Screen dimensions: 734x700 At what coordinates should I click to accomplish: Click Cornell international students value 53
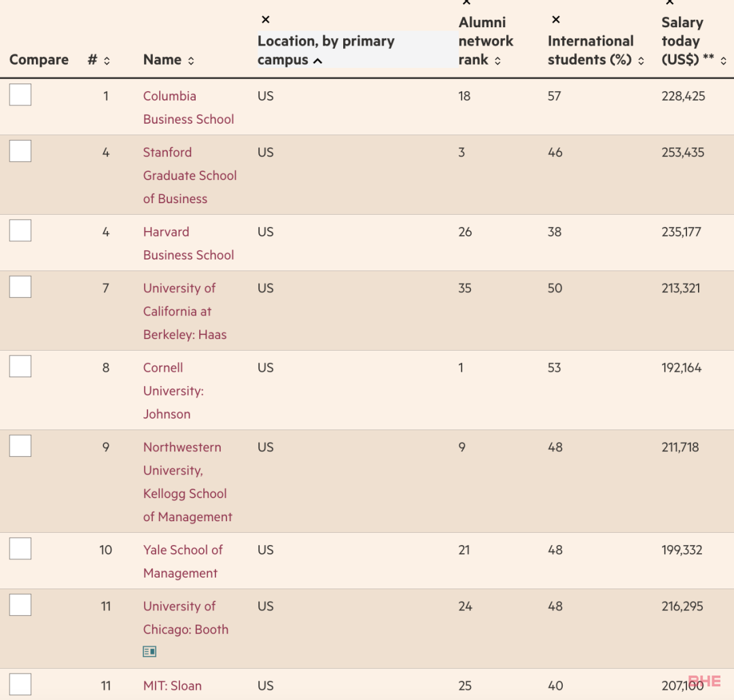[x=555, y=368]
